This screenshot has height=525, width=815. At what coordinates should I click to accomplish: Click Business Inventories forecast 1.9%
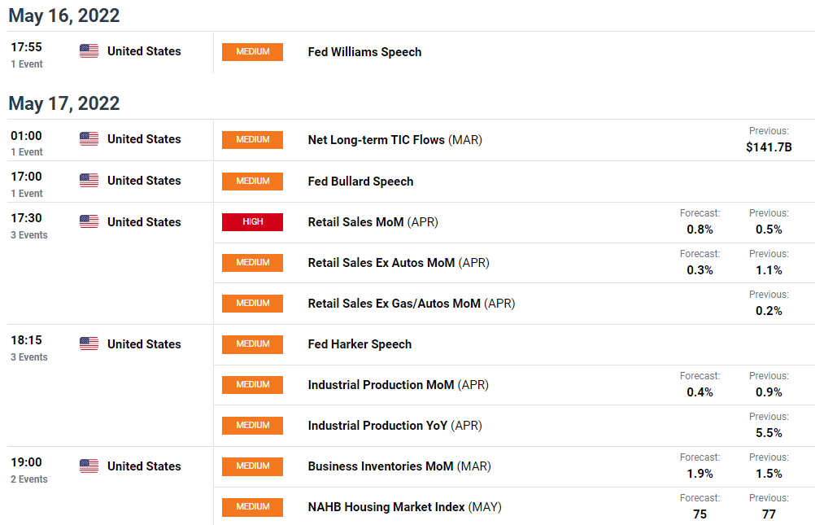700,474
